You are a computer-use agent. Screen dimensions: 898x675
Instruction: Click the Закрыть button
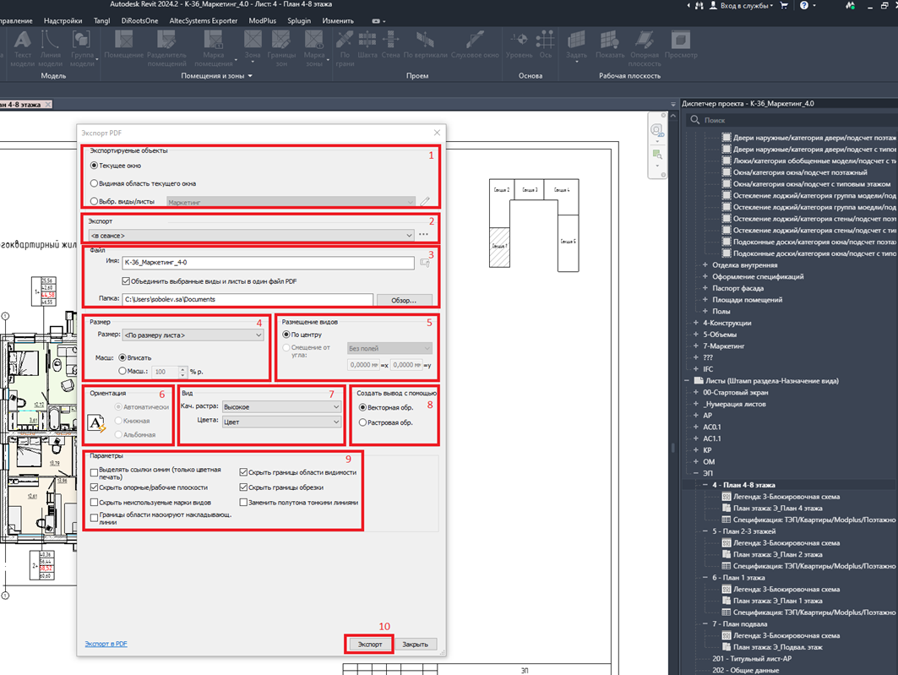pyautogui.click(x=416, y=644)
